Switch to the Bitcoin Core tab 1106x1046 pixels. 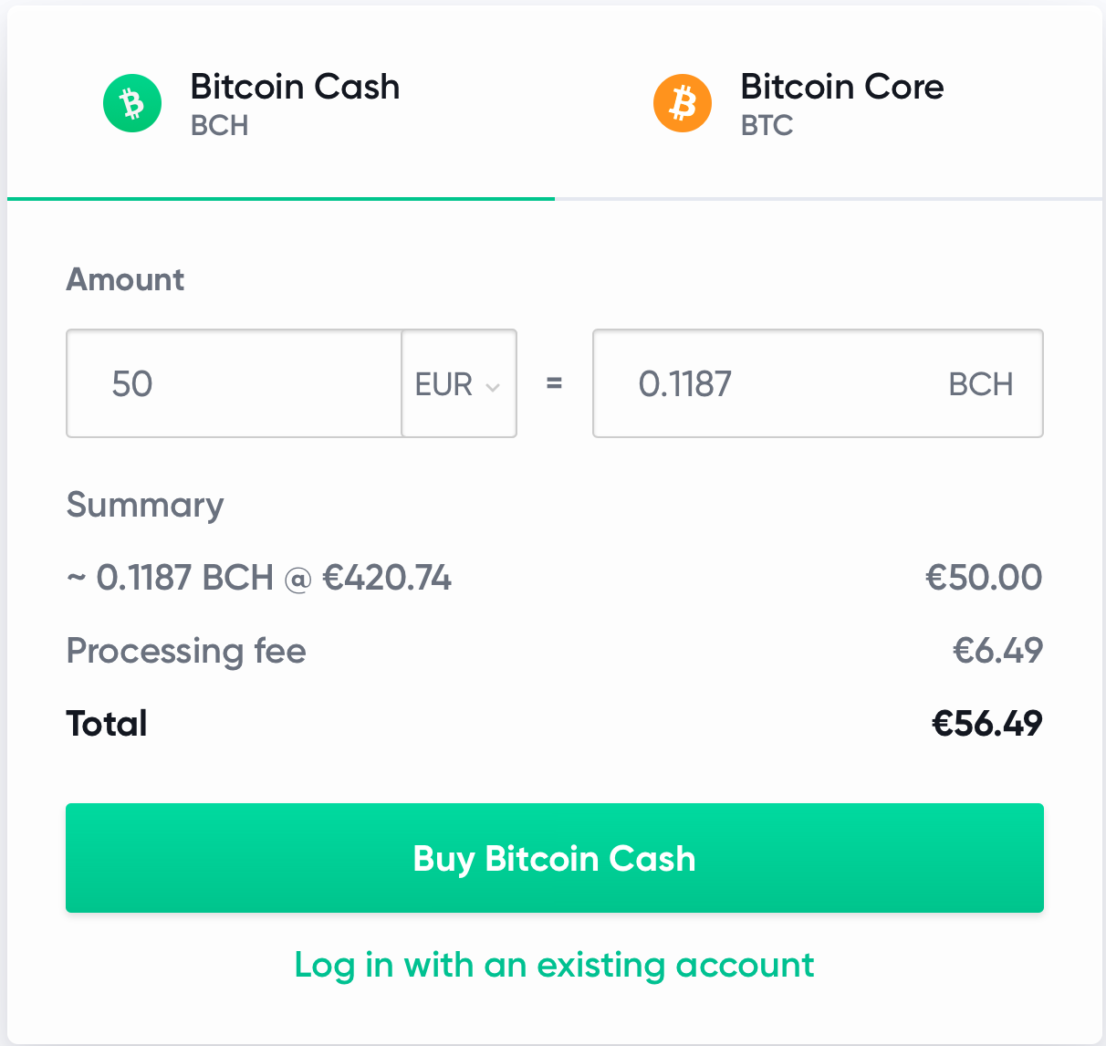(x=828, y=103)
